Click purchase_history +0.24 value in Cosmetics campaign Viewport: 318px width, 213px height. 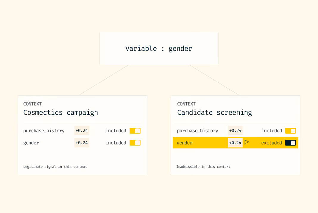coord(82,131)
